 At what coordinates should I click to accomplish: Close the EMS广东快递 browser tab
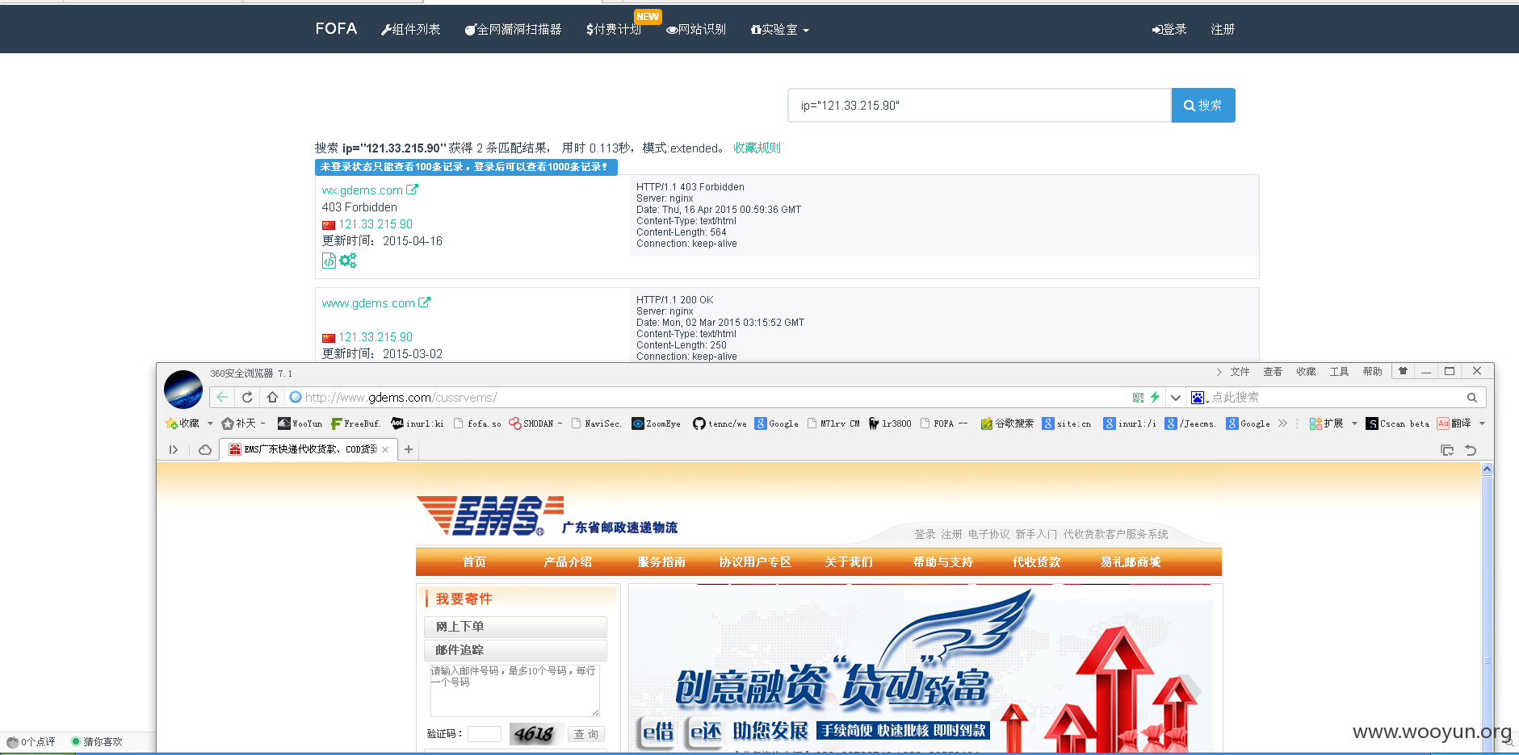pyautogui.click(x=385, y=450)
